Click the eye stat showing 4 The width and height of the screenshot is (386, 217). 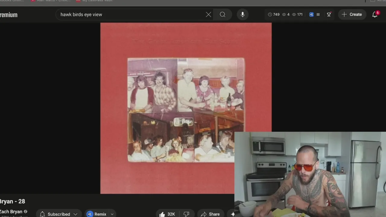286,14
